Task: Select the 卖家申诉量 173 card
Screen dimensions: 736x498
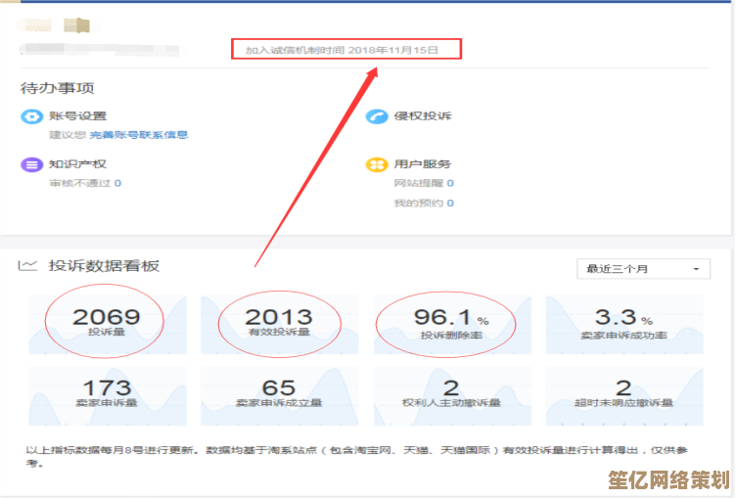Action: (x=107, y=395)
